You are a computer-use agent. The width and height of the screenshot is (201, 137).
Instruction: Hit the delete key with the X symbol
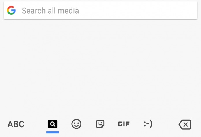185,125
